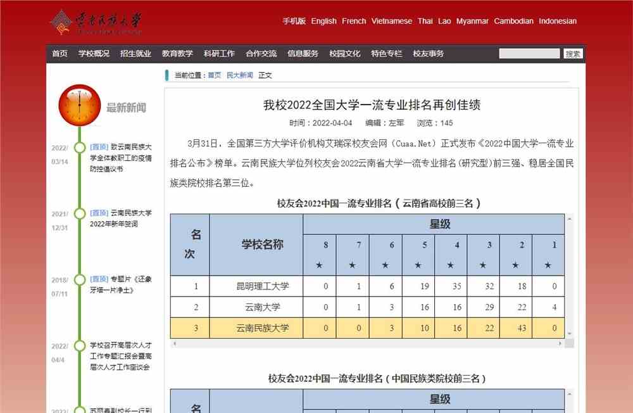Select the 2018/07/11 timeline circle marker
This screenshot has height=413, width=633.
[80, 279]
